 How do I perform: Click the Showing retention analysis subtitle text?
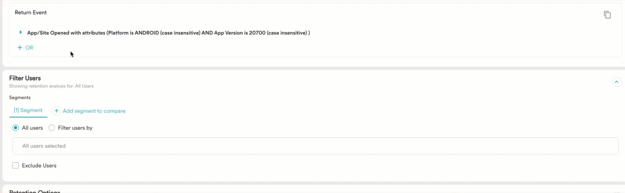tap(51, 86)
